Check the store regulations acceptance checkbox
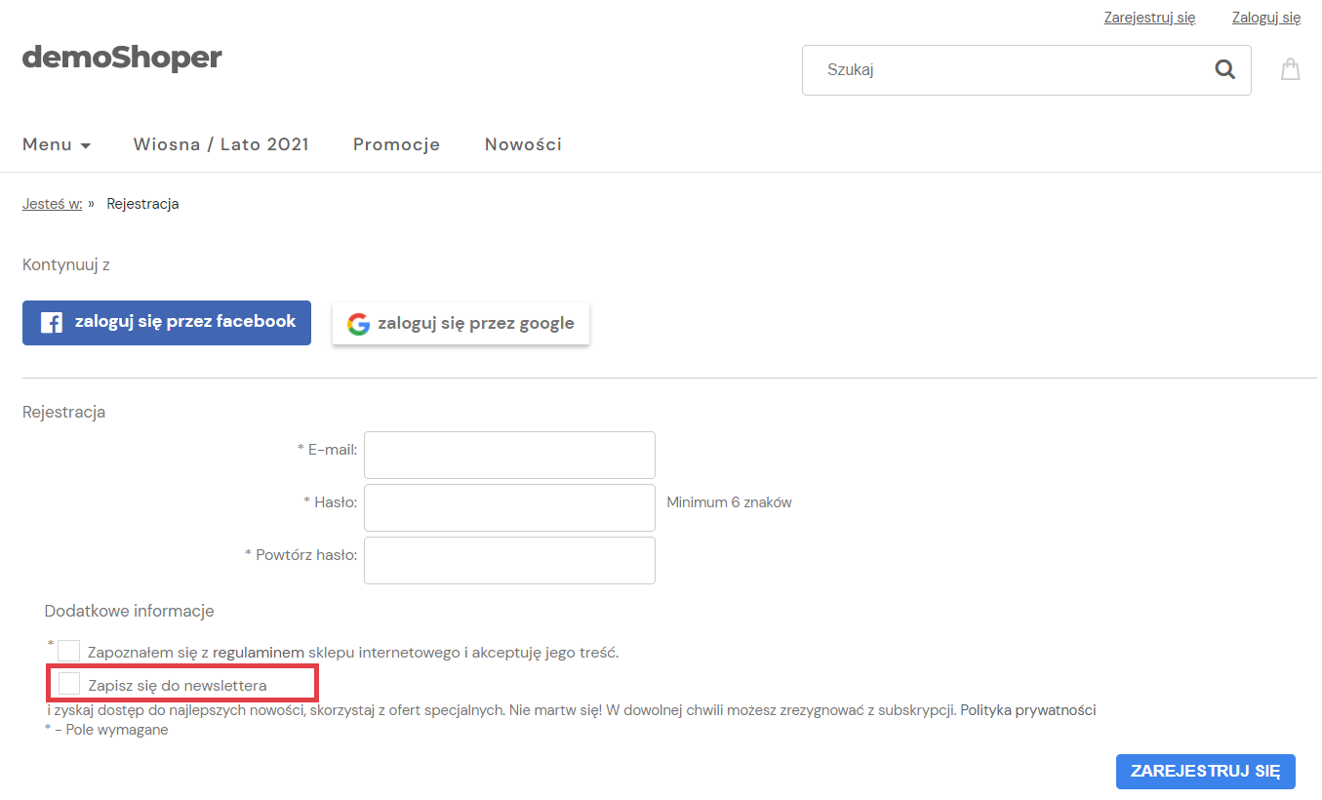 click(68, 651)
